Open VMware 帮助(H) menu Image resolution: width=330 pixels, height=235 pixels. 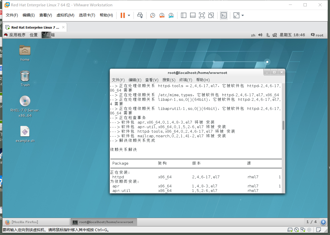point(106,15)
